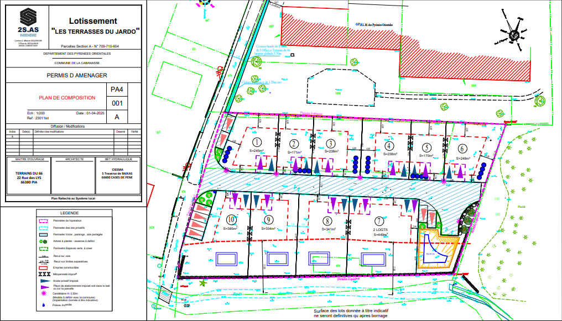Click the purple Place de stationnement triangle in legend
The image size is (562, 321).
click(44, 287)
